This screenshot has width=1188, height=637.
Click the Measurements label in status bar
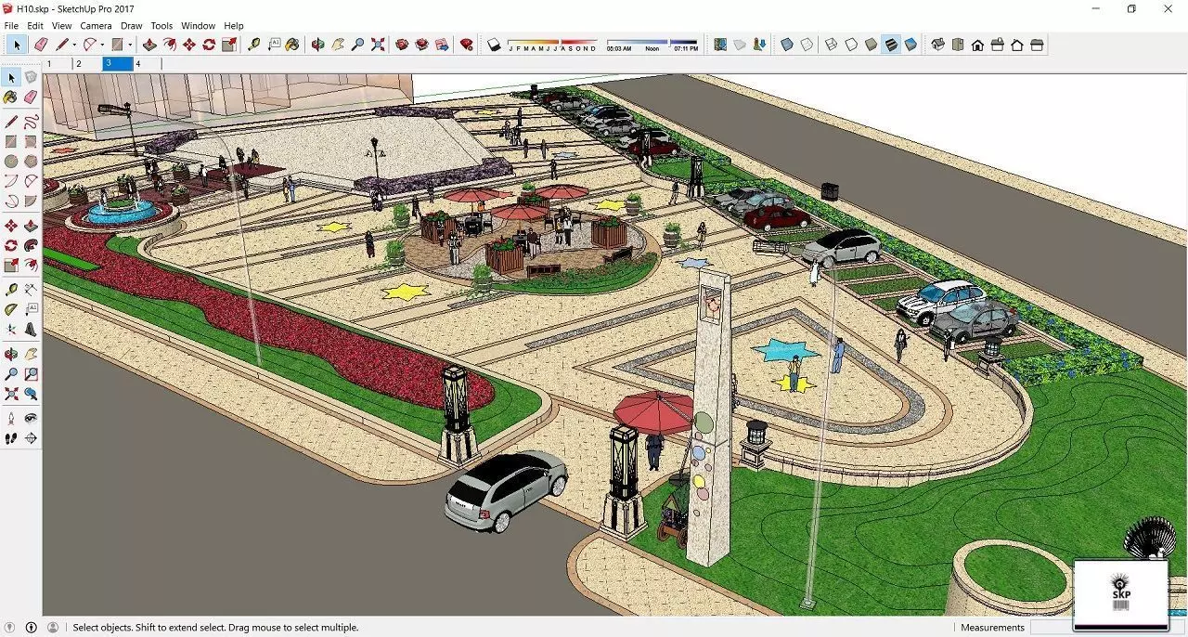click(992, 628)
